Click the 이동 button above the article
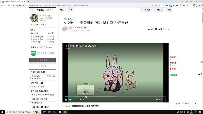The image size is (203, 114). click(62, 10)
